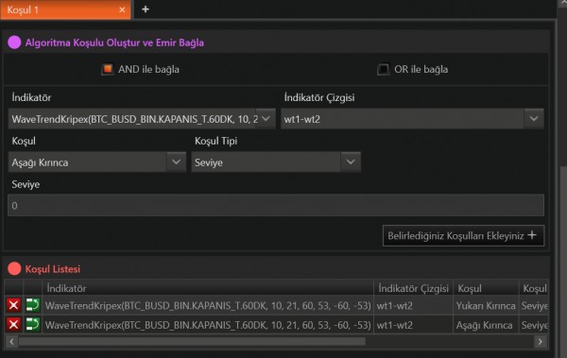This screenshot has height=358, width=567.
Task: Click the purple circle beside Algoritma Koşulu
Action: 14,43
